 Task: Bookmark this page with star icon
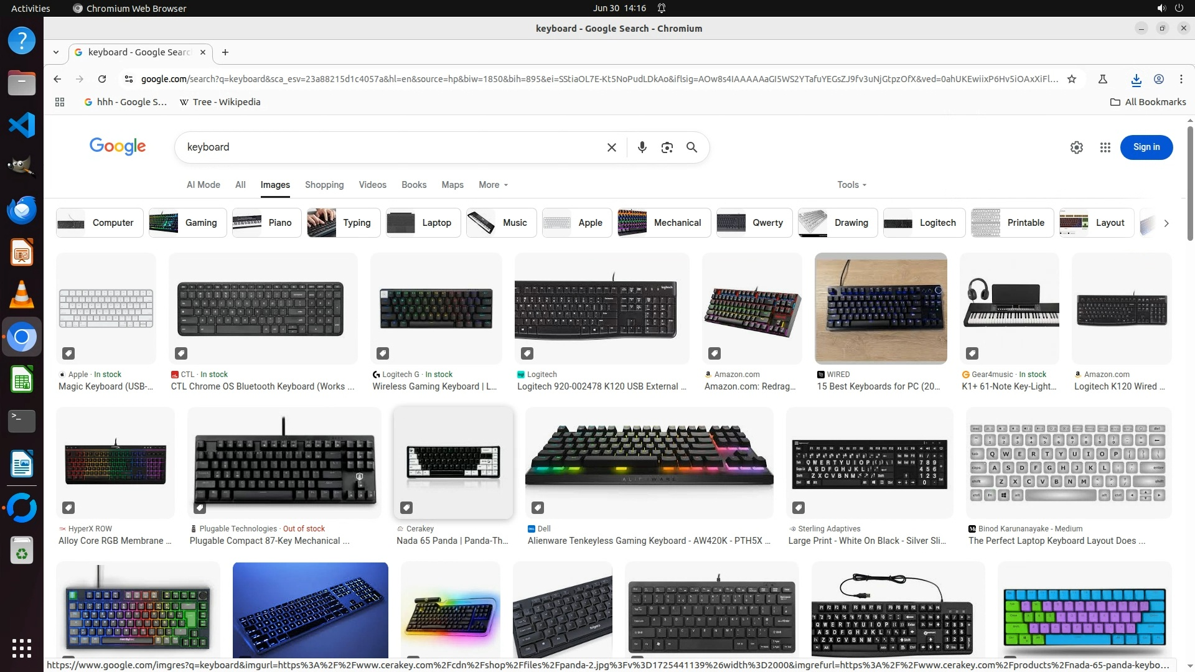pyautogui.click(x=1071, y=79)
